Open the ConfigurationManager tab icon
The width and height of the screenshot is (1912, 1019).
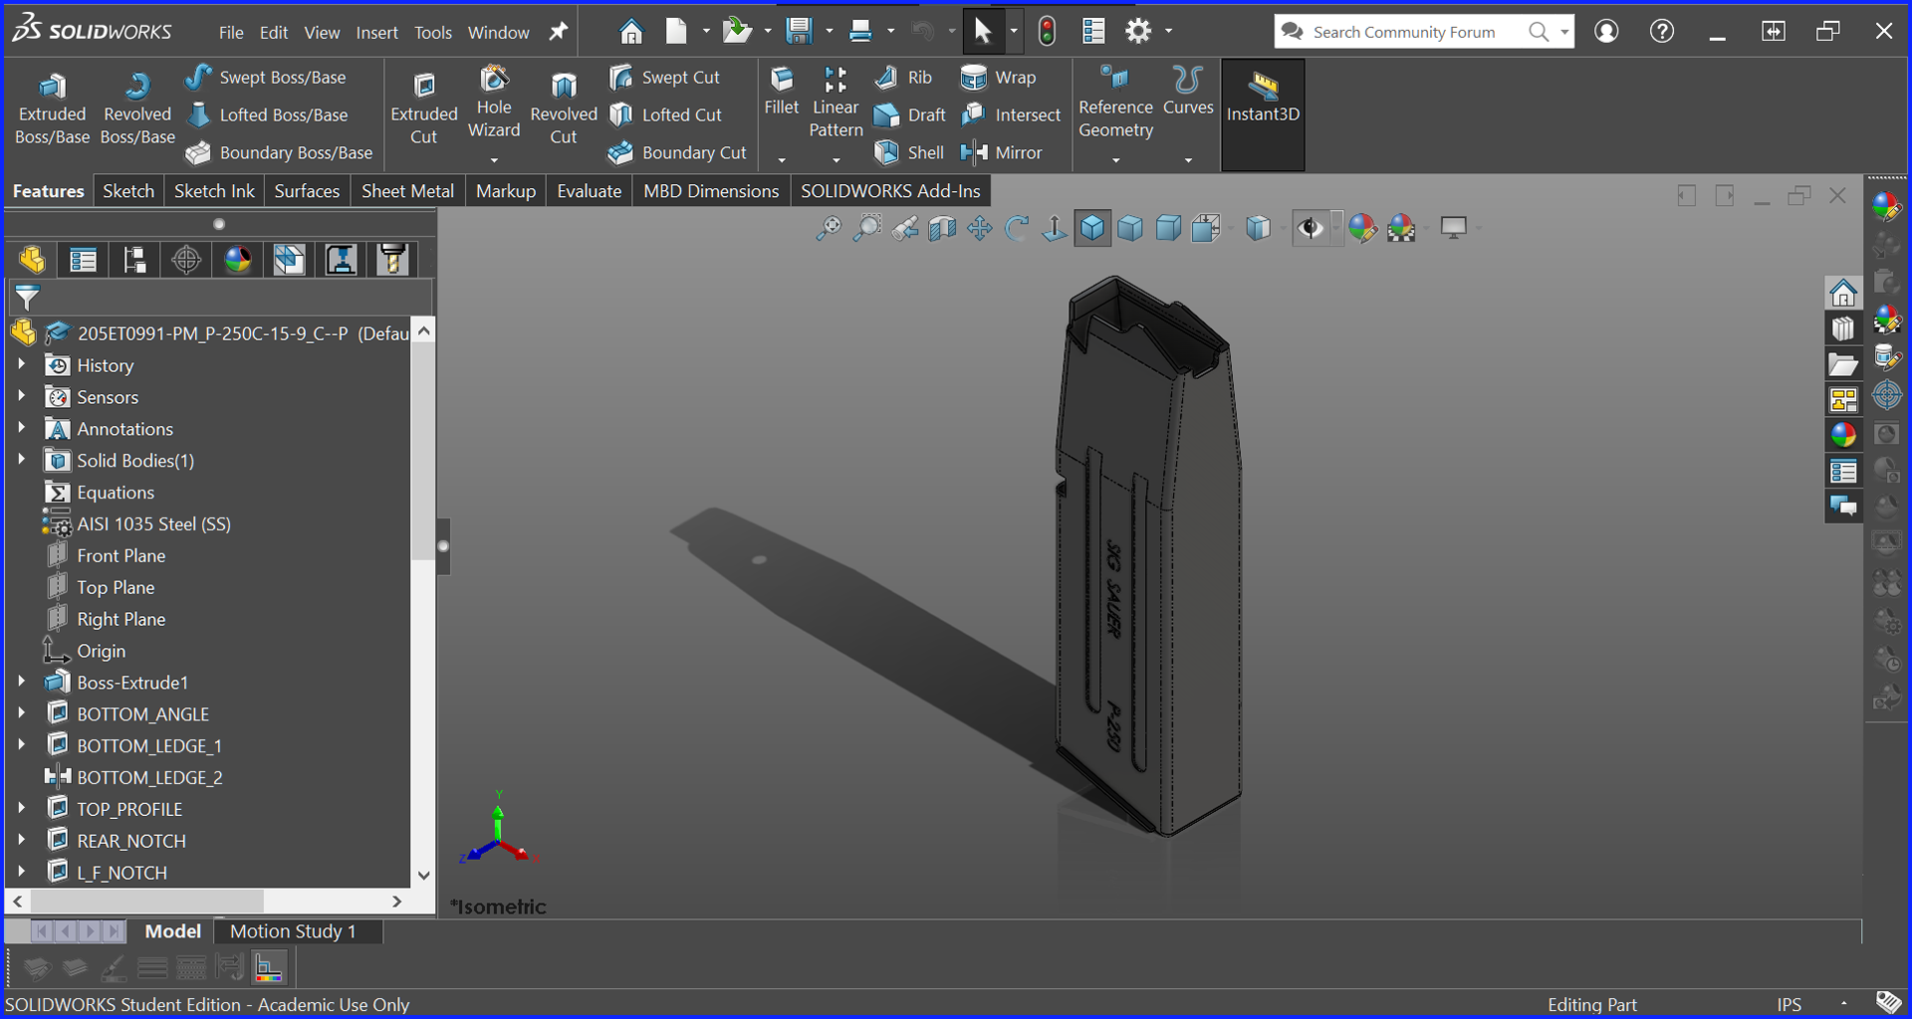point(134,260)
